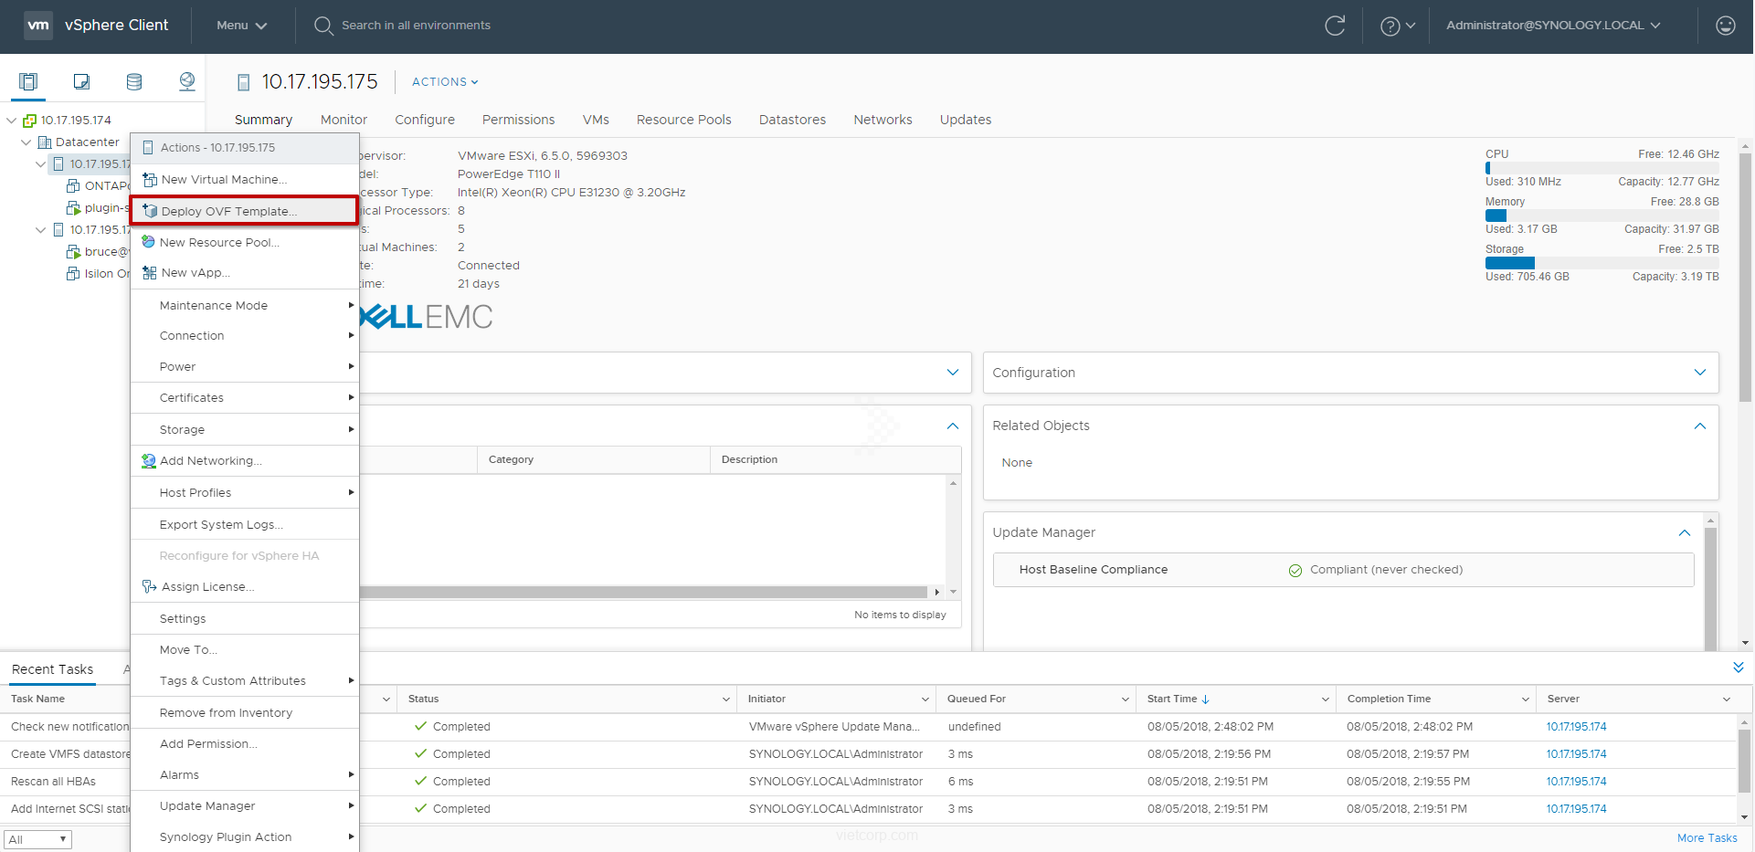Open the Hosts and Clusters inventory view
The height and width of the screenshot is (852, 1755).
[x=28, y=82]
